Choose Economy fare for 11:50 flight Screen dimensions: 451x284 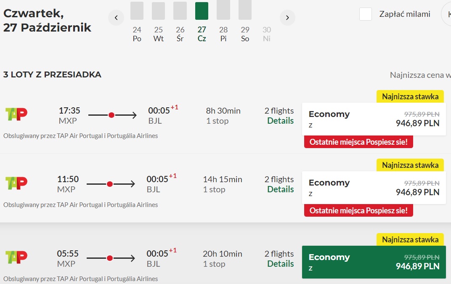[x=374, y=188]
